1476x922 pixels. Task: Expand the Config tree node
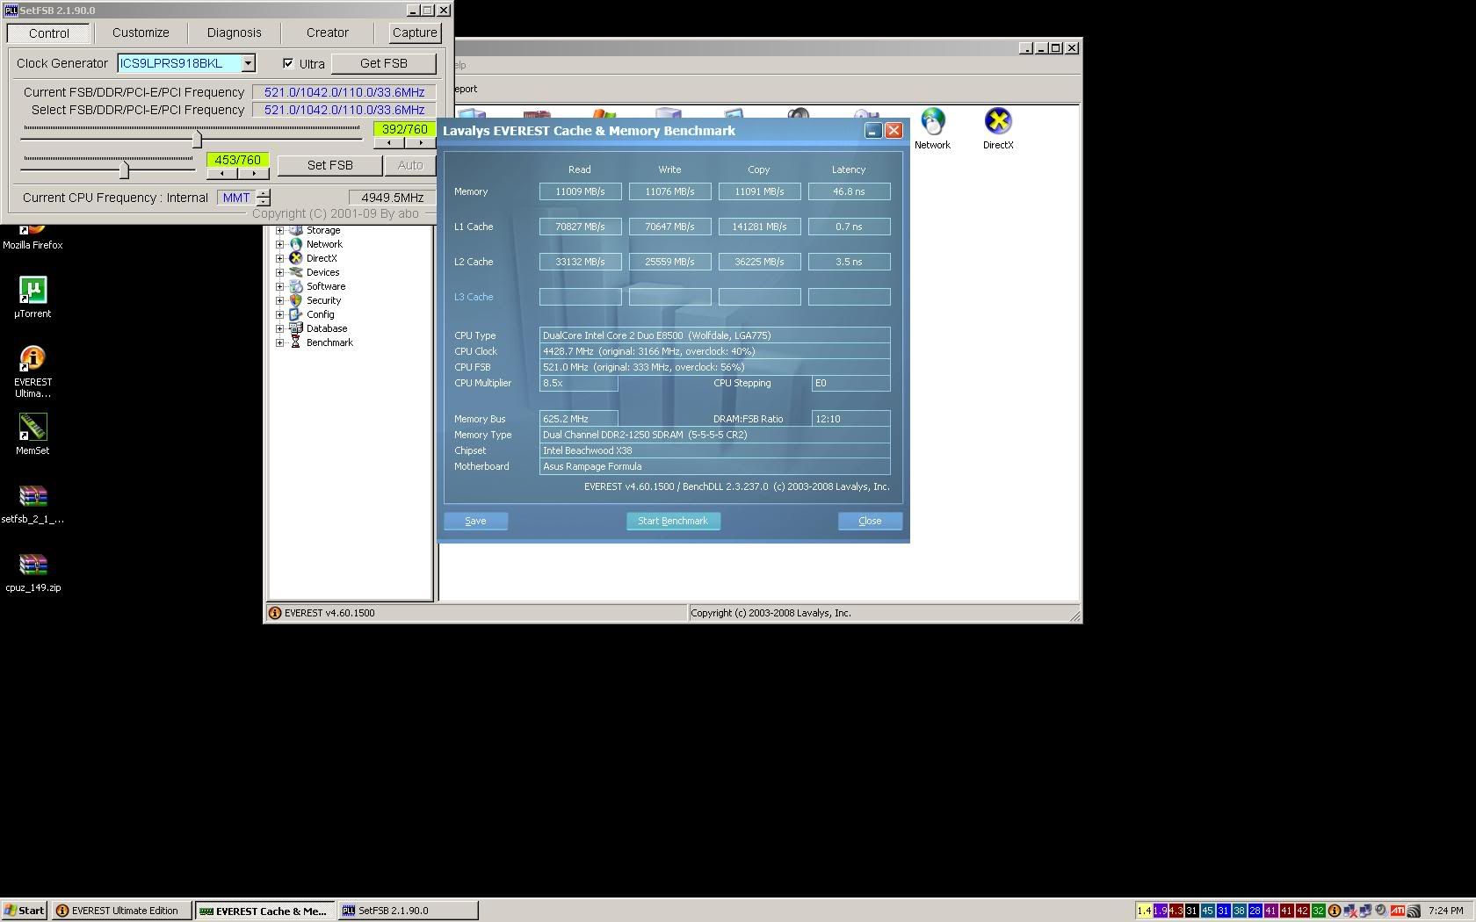pyautogui.click(x=279, y=314)
